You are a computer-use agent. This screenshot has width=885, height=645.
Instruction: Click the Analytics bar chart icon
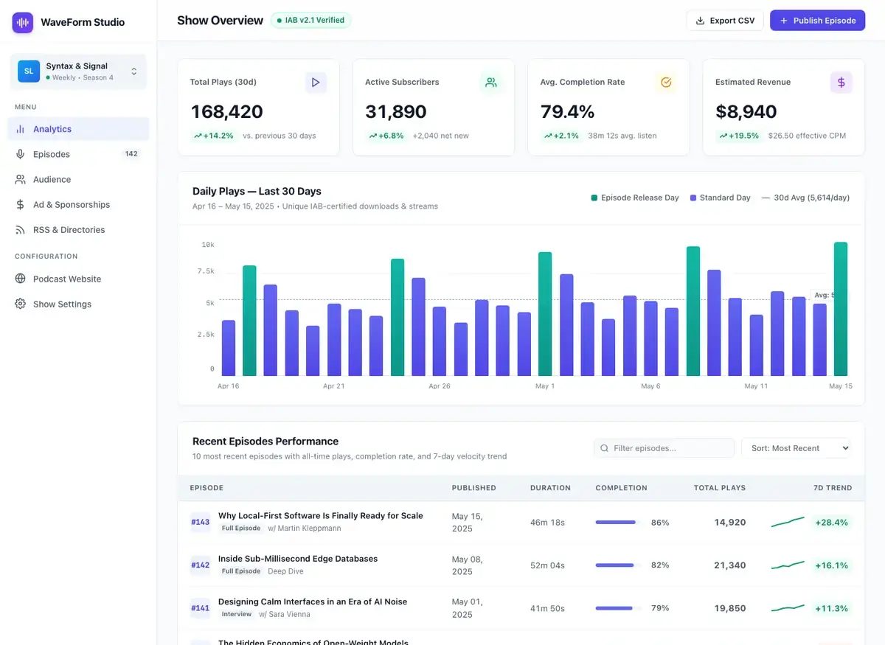coord(20,129)
